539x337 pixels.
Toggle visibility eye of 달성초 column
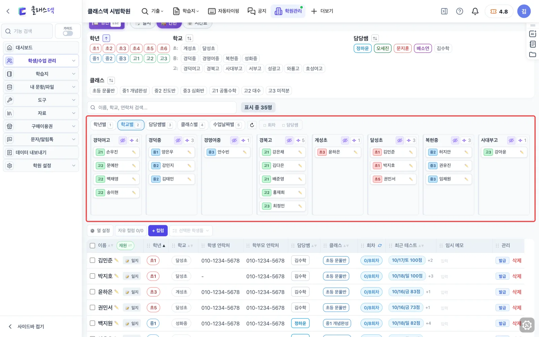click(x=400, y=141)
